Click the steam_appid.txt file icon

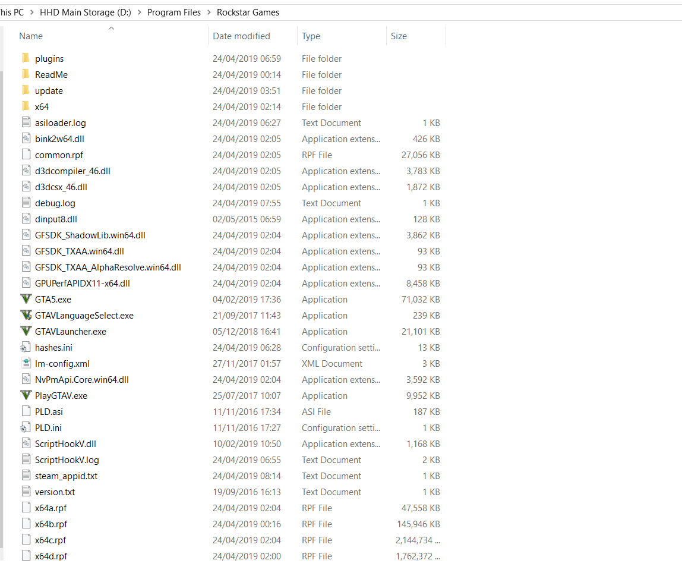click(26, 476)
